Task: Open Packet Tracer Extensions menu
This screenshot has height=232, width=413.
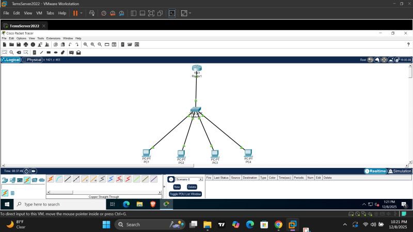Action: pos(53,38)
